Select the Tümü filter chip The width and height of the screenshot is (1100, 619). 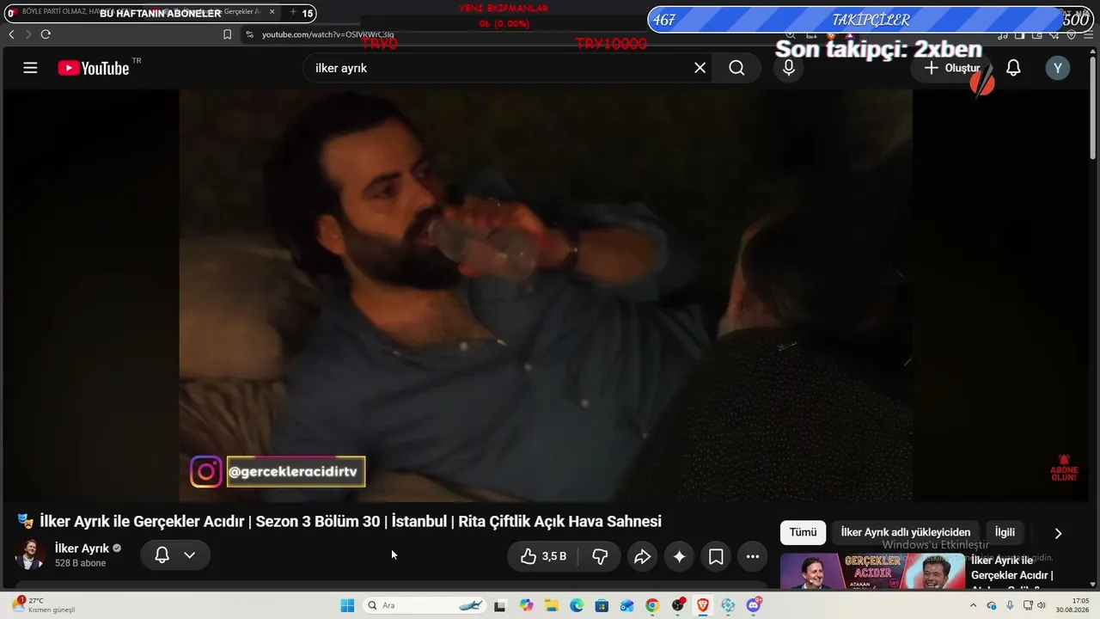(x=803, y=532)
